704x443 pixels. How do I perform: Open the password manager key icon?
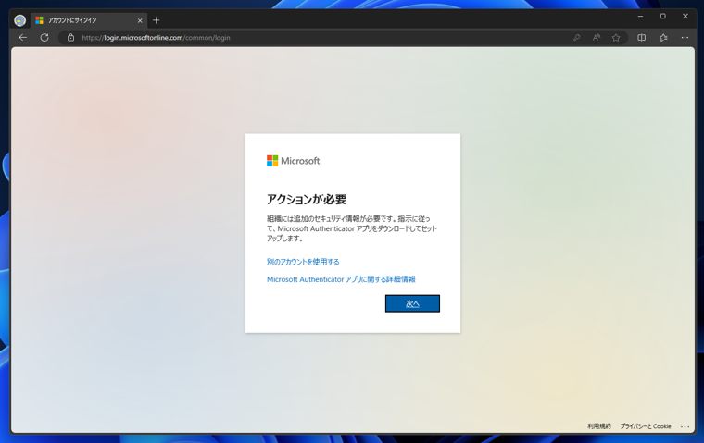click(x=576, y=38)
